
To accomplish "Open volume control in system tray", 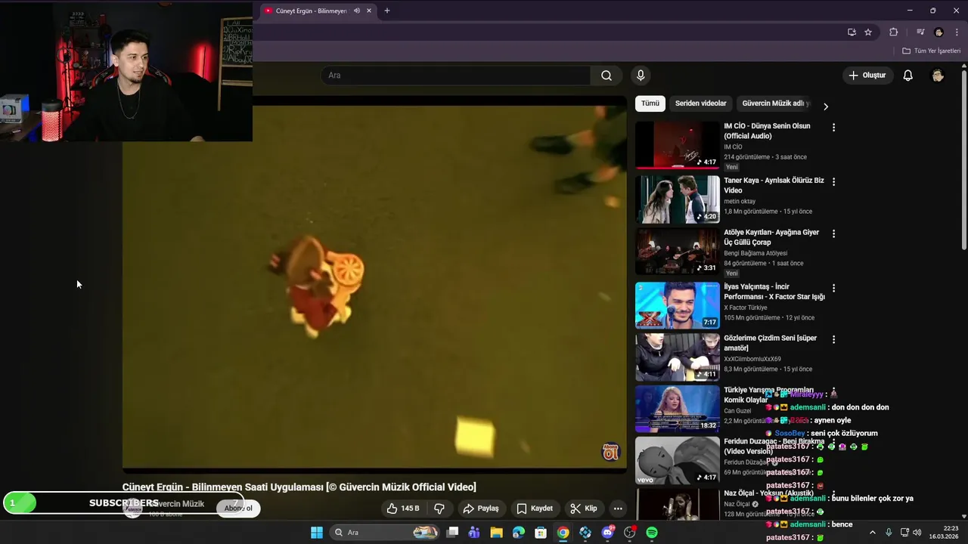I will click(918, 533).
